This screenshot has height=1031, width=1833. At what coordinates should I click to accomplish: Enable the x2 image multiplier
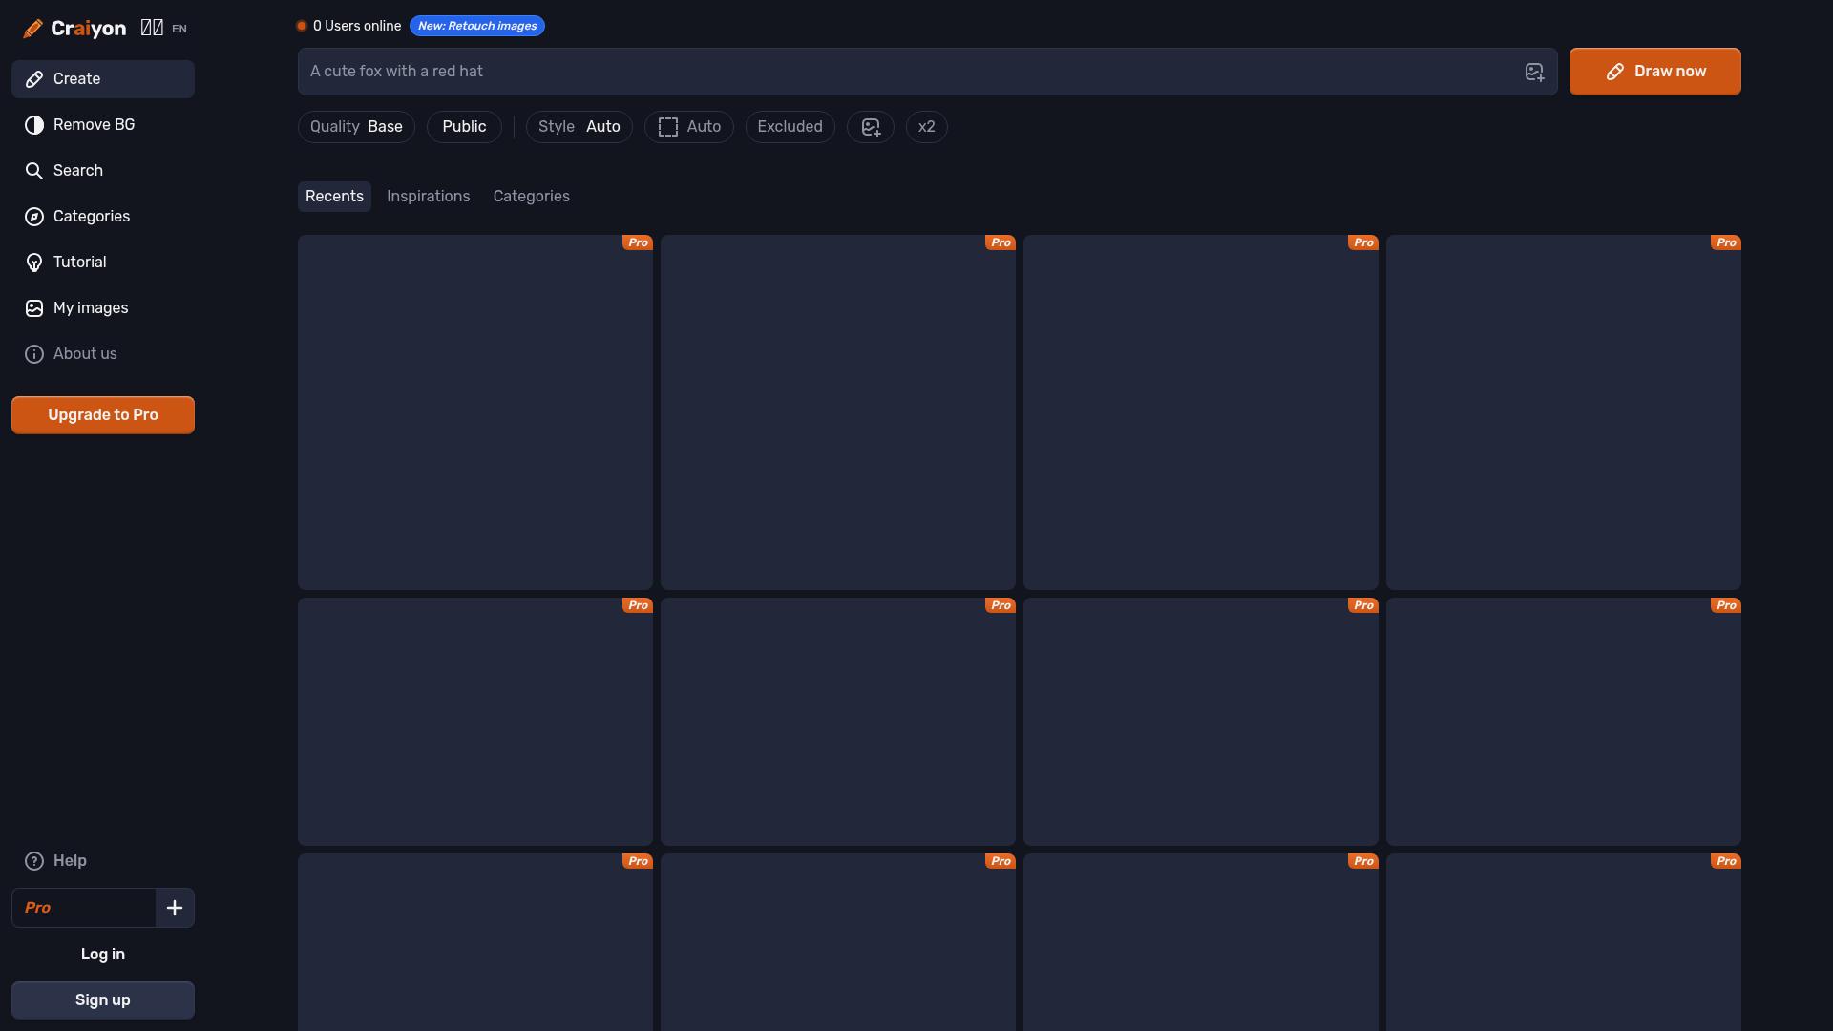point(926,126)
